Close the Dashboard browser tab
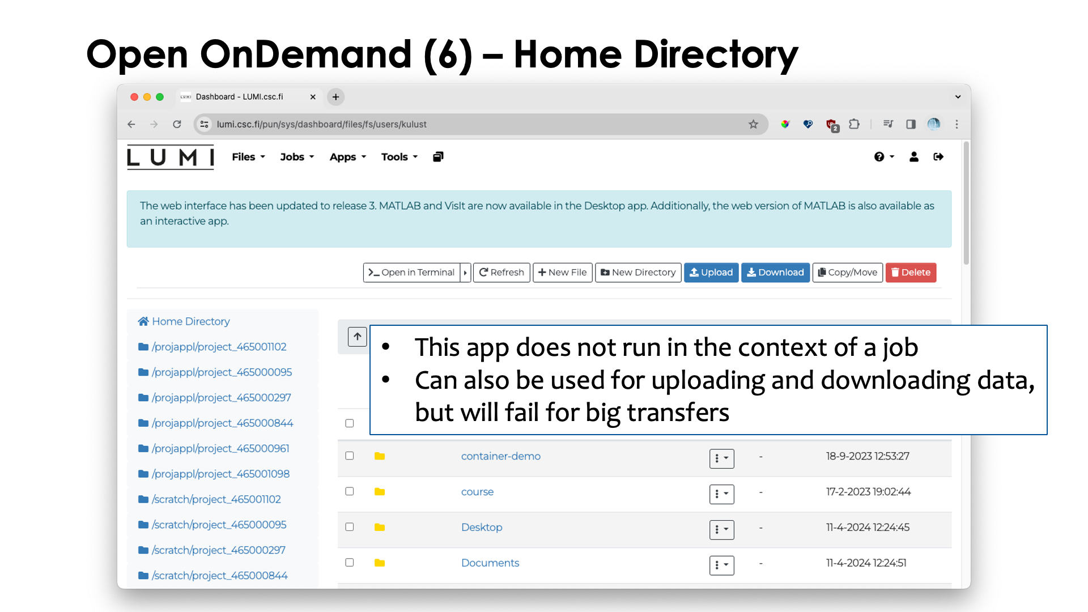The image size is (1088, 612). (313, 97)
